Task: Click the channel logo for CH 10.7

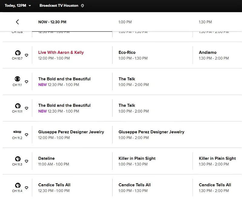Action: click(x=18, y=53)
